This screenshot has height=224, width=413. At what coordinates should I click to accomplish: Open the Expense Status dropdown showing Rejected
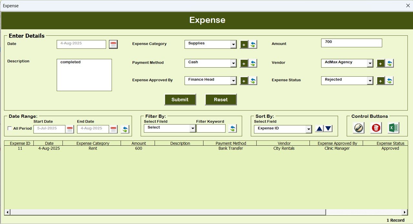(x=370, y=81)
